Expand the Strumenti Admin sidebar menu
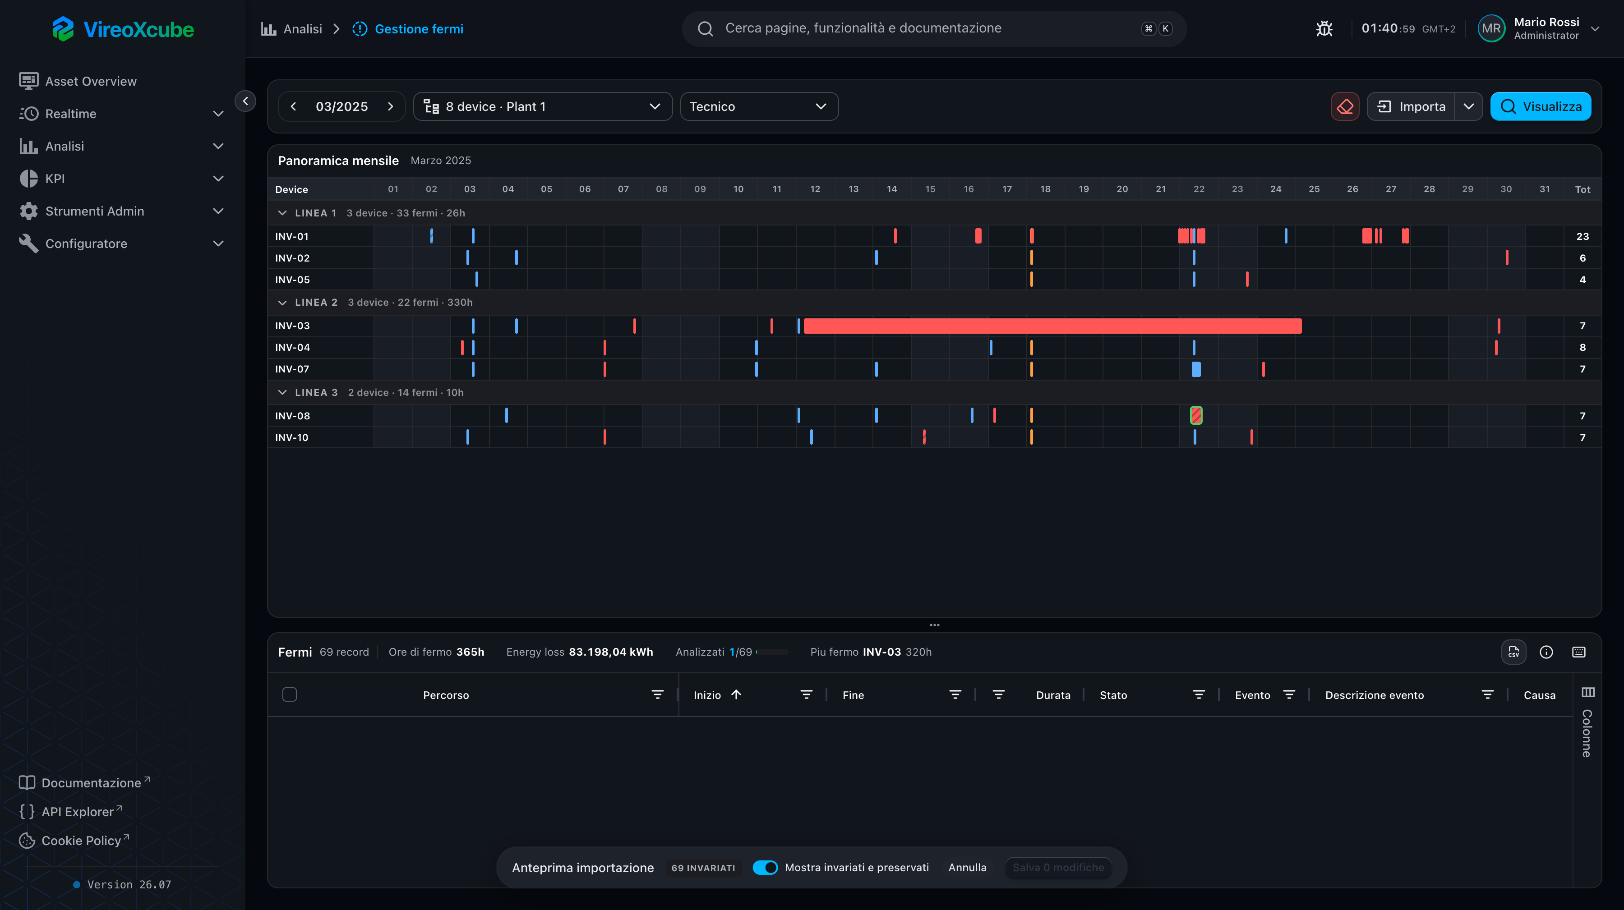1624x910 pixels. pos(122,211)
